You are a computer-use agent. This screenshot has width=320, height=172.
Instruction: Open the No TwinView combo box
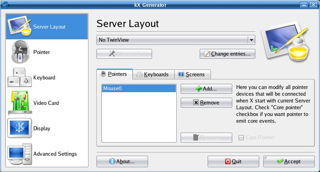coord(176,40)
